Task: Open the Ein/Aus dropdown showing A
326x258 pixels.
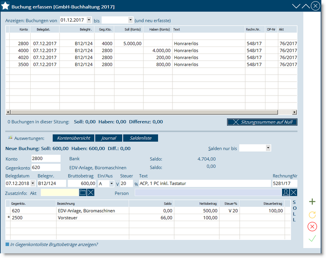Action: [111, 183]
